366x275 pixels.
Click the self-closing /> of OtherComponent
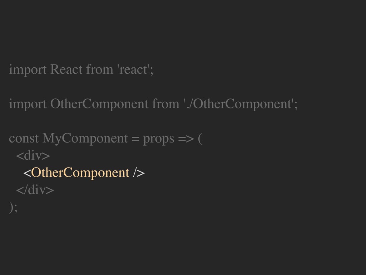tap(139, 173)
